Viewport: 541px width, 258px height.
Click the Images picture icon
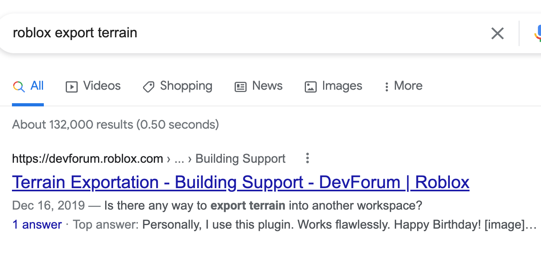[x=310, y=87]
